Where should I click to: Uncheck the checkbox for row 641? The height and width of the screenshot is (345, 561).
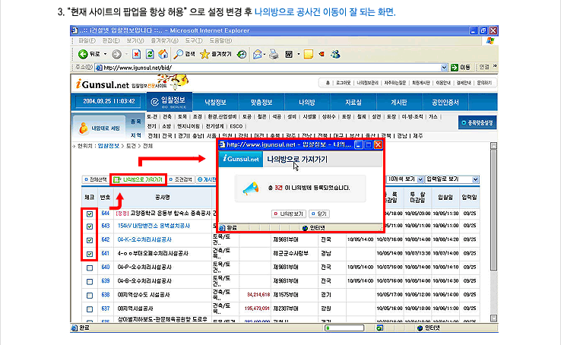click(x=90, y=255)
